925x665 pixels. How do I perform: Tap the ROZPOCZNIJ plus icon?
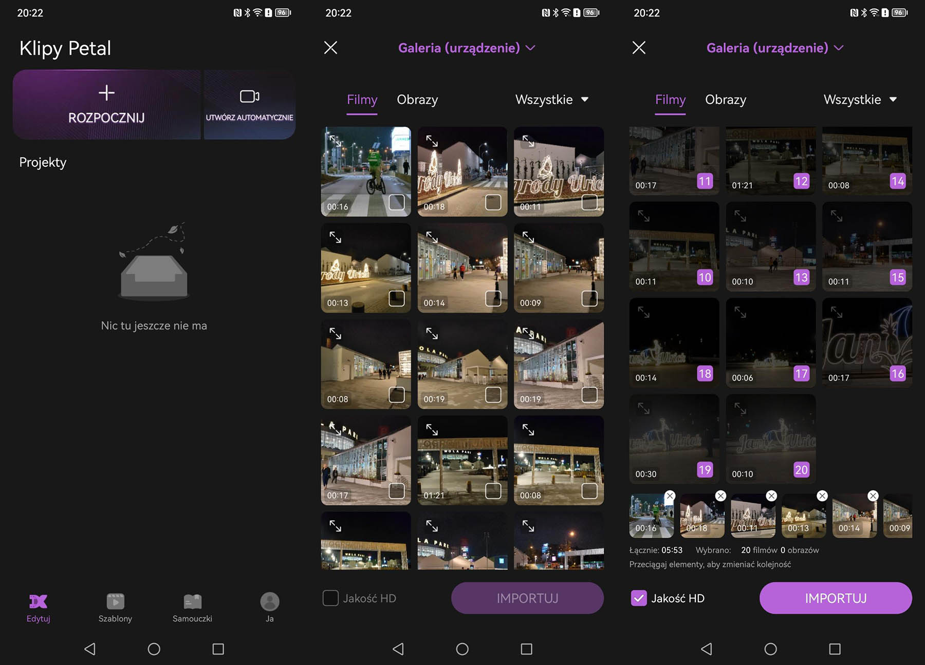[x=106, y=93]
